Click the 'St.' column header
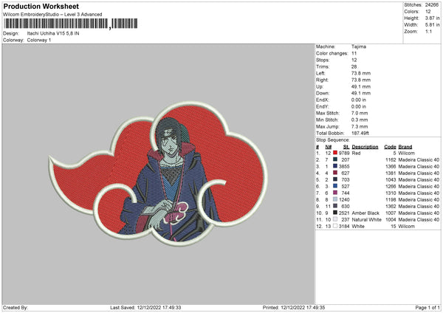The image size is (443, 313). [x=346, y=147]
